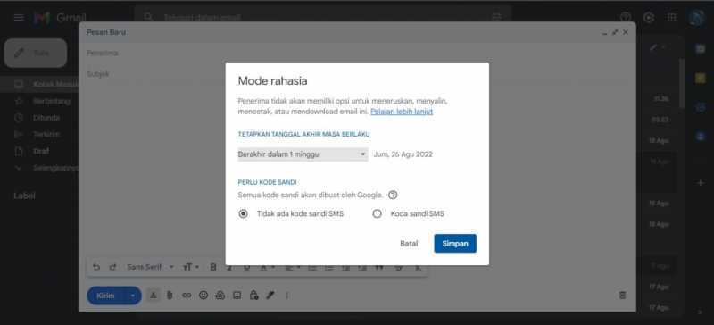The height and width of the screenshot is (325, 714).
Task: Open Contacts in the side panel
Action: point(701,137)
